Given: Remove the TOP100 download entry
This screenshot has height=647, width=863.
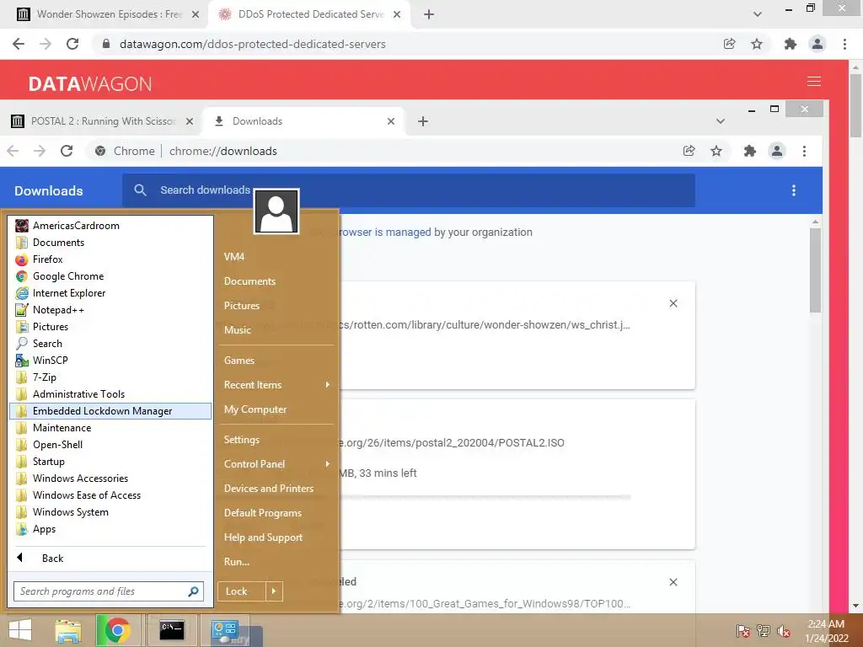Looking at the screenshot, I should tap(673, 582).
